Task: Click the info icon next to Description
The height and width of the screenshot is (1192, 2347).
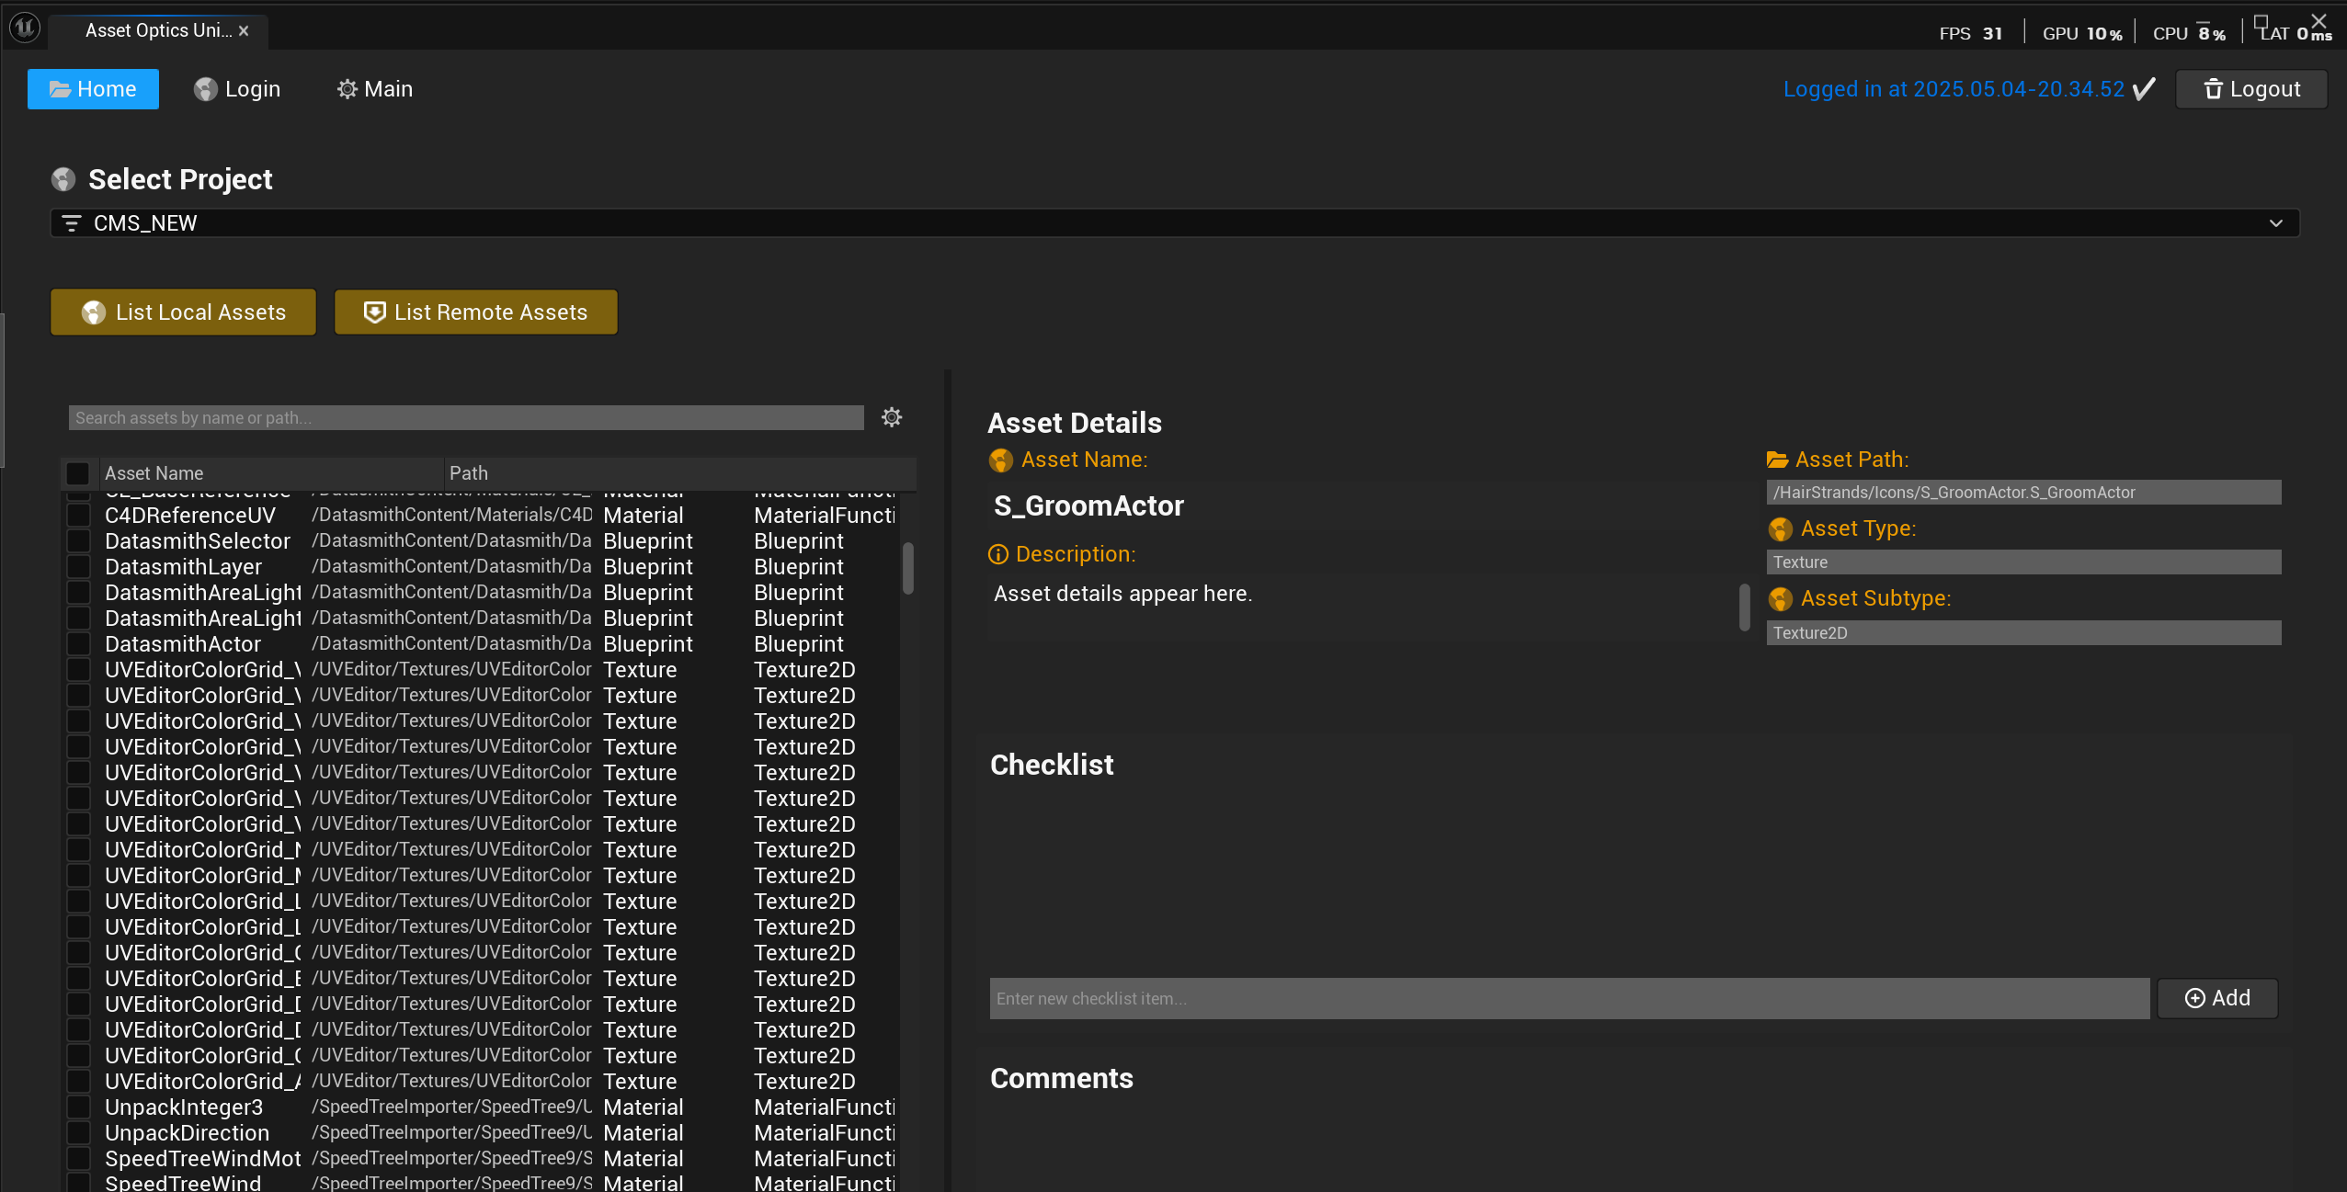Action: pyautogui.click(x=998, y=554)
